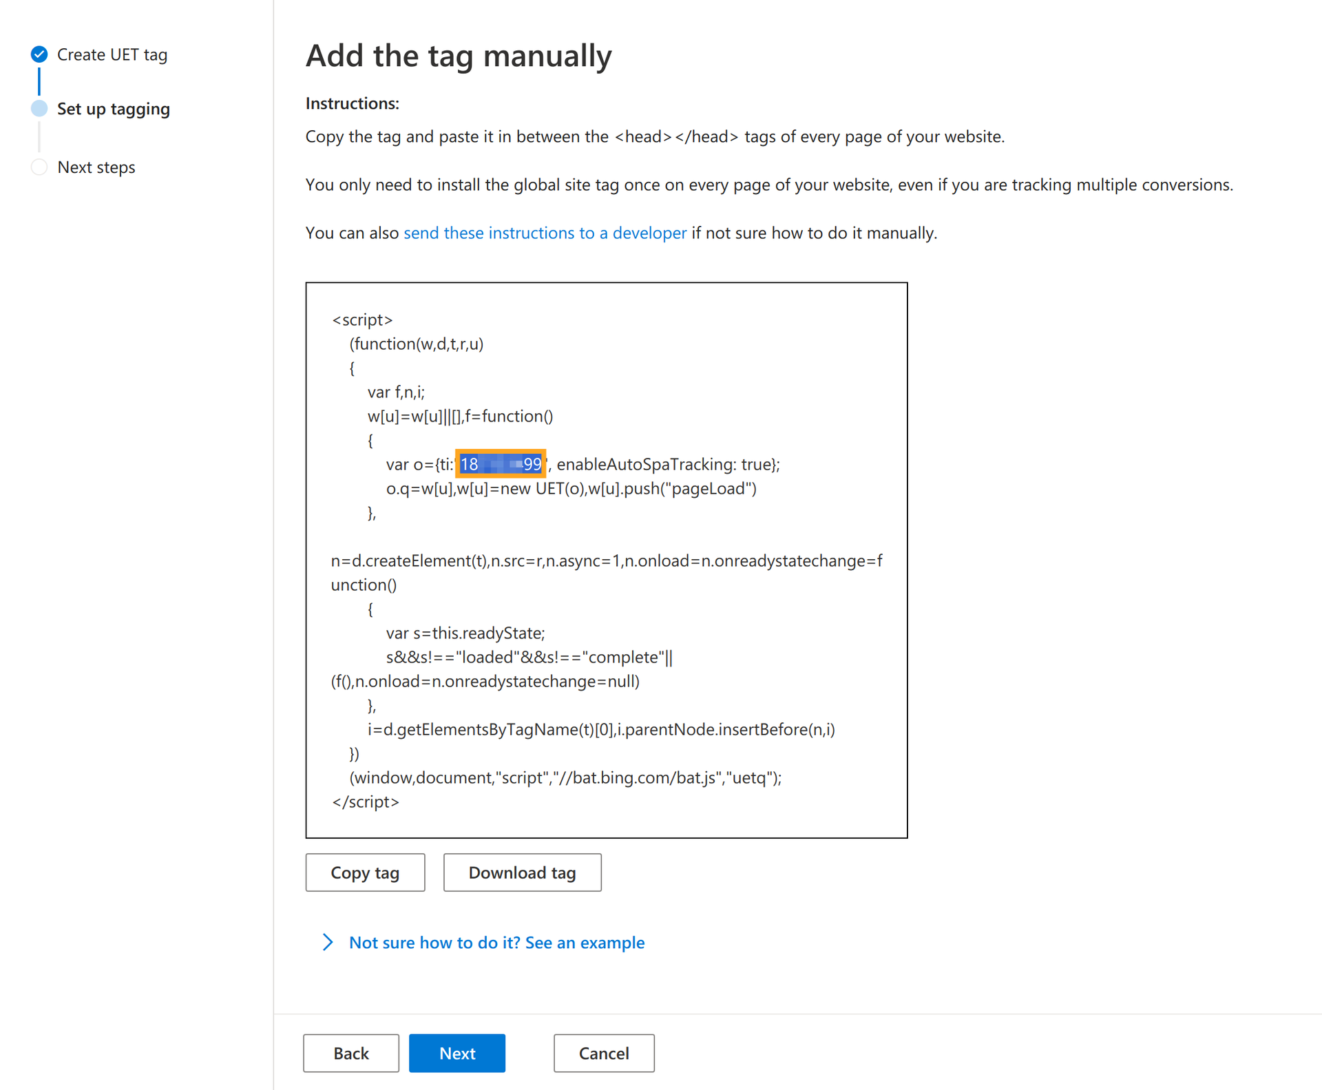Click the Next steps empty circle
1322x1090 pixels.
coord(39,167)
